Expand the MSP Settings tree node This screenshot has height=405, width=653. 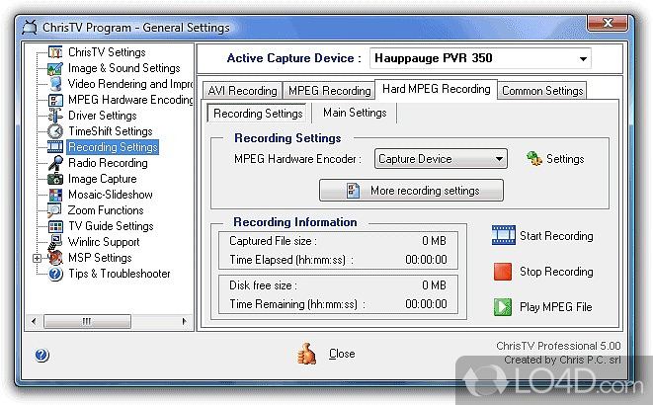pos(39,258)
